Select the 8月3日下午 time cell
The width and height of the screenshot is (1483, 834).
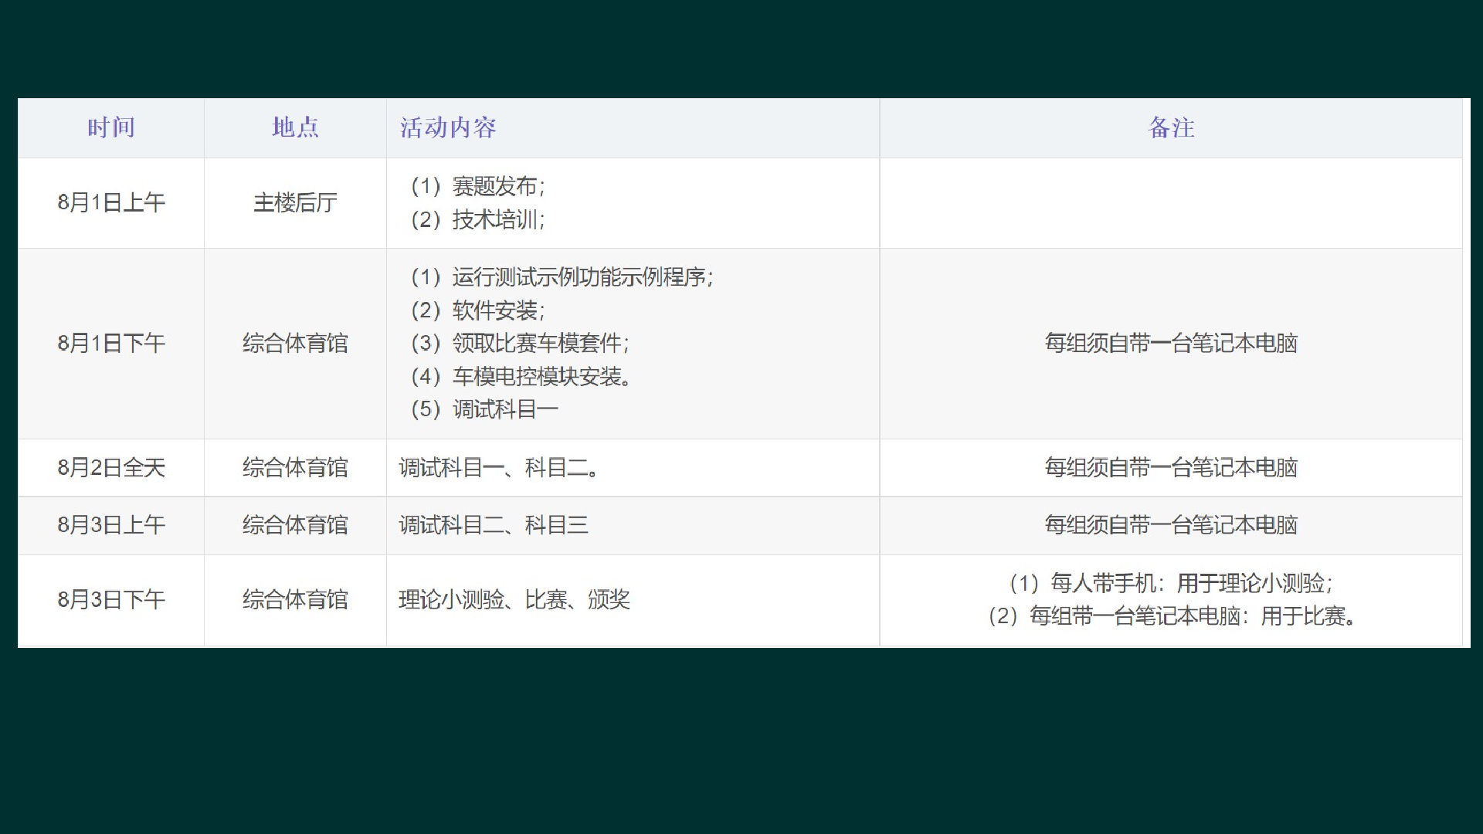point(111,600)
